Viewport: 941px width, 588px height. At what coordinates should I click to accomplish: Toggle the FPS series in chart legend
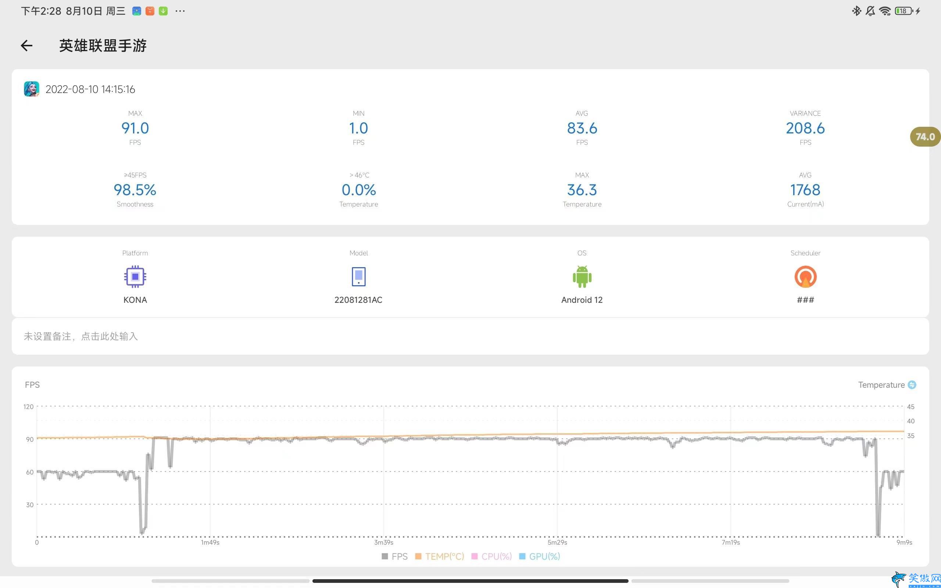[x=395, y=556]
